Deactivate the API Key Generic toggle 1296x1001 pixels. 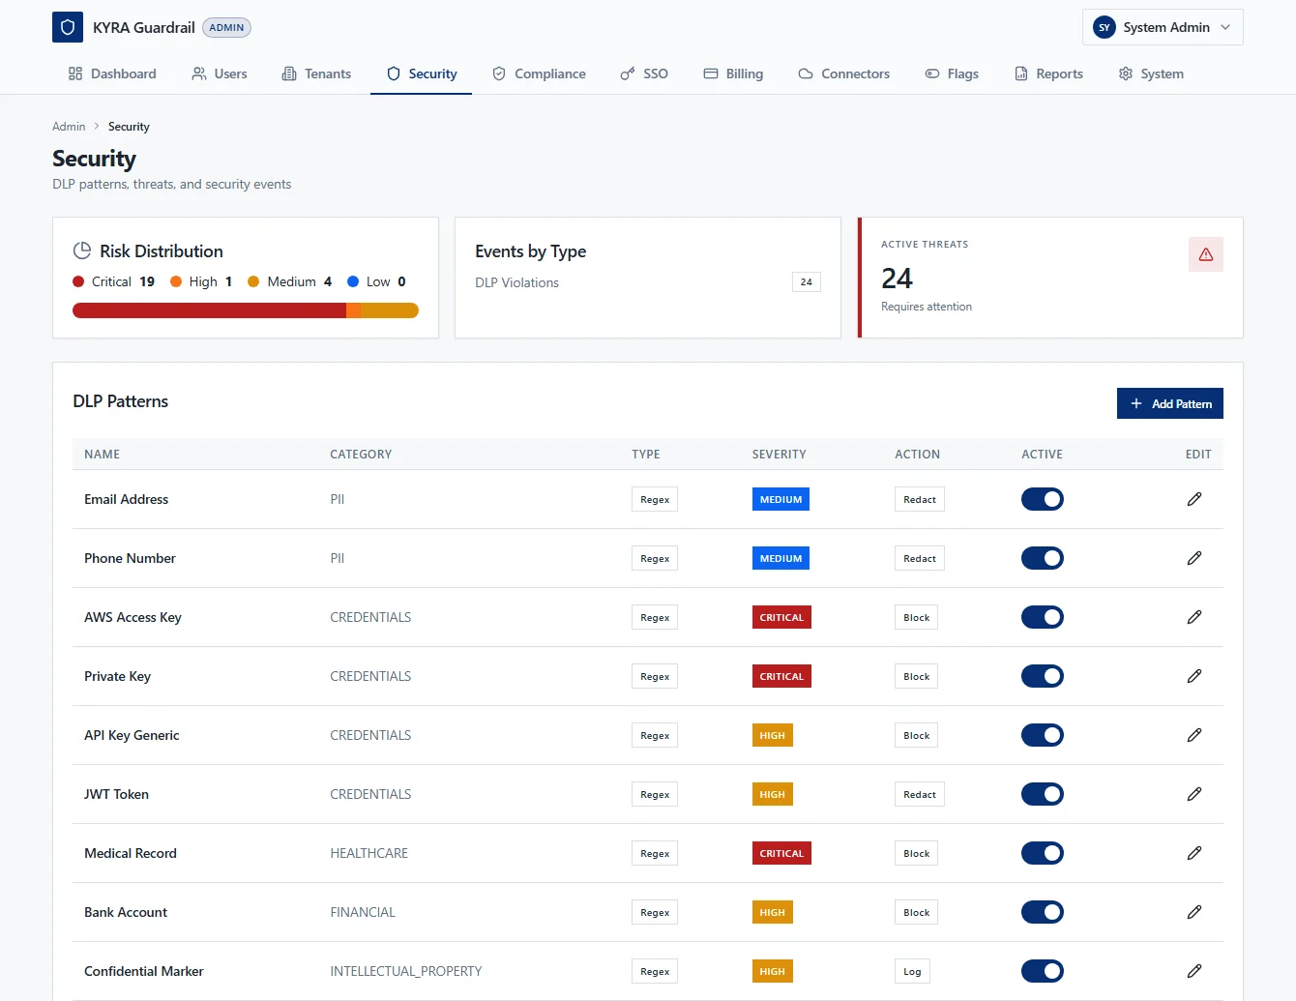tap(1043, 735)
